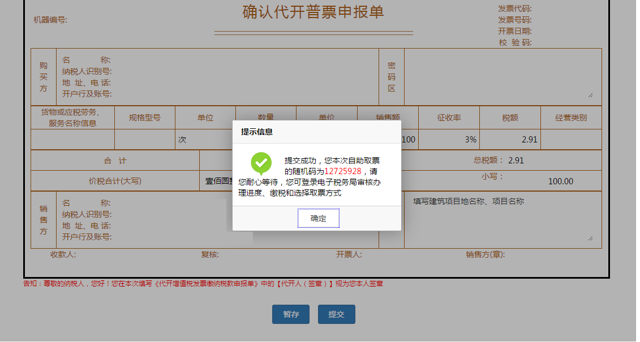
Task: Click the 确认代开普票申报单 title
Action: (x=313, y=12)
